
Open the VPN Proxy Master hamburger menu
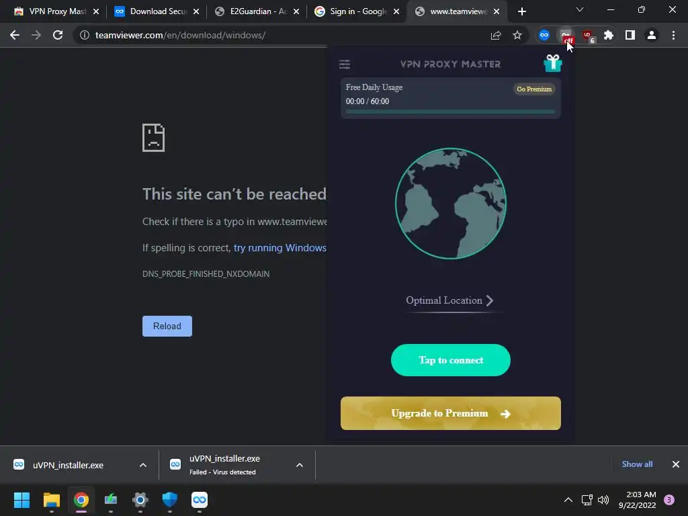click(x=345, y=64)
